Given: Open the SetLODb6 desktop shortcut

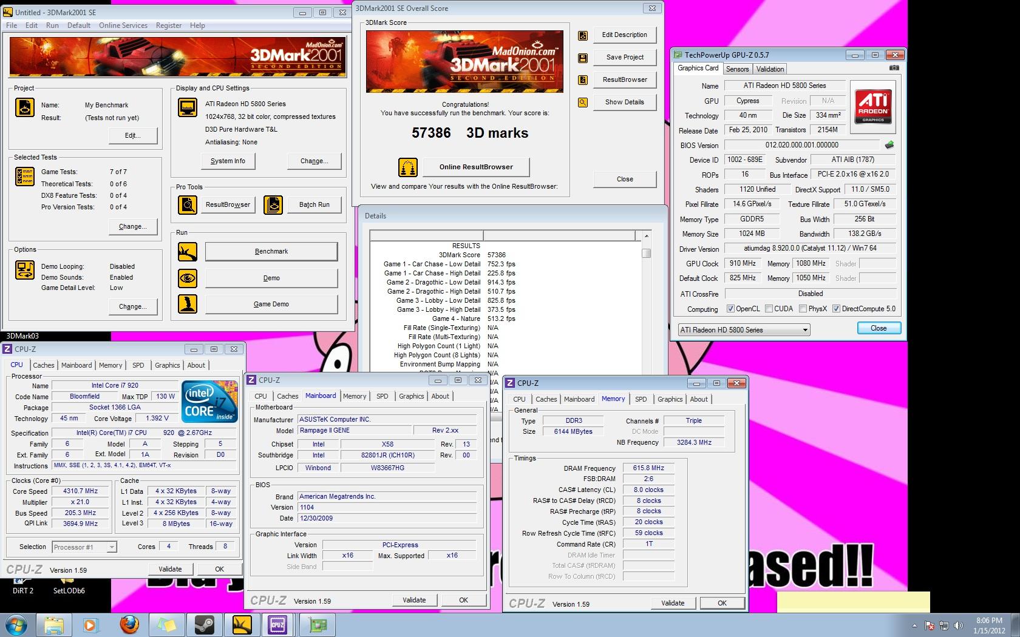Looking at the screenshot, I should tap(69, 586).
